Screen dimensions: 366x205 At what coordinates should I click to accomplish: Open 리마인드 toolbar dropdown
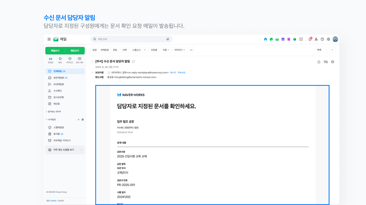click(x=179, y=50)
